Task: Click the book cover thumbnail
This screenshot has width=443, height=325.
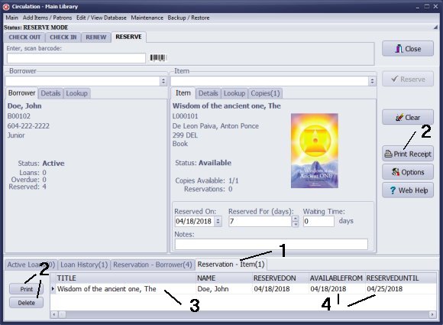Action: [315, 151]
